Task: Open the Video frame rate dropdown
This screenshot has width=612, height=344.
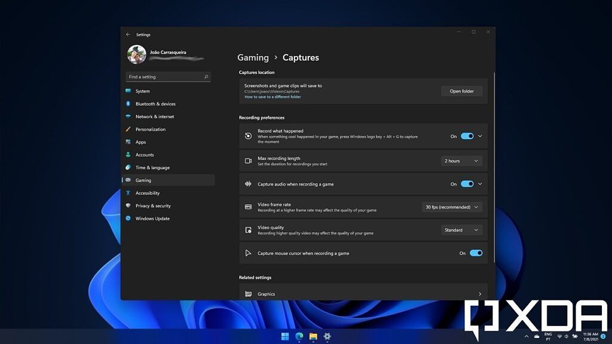Action: click(452, 207)
